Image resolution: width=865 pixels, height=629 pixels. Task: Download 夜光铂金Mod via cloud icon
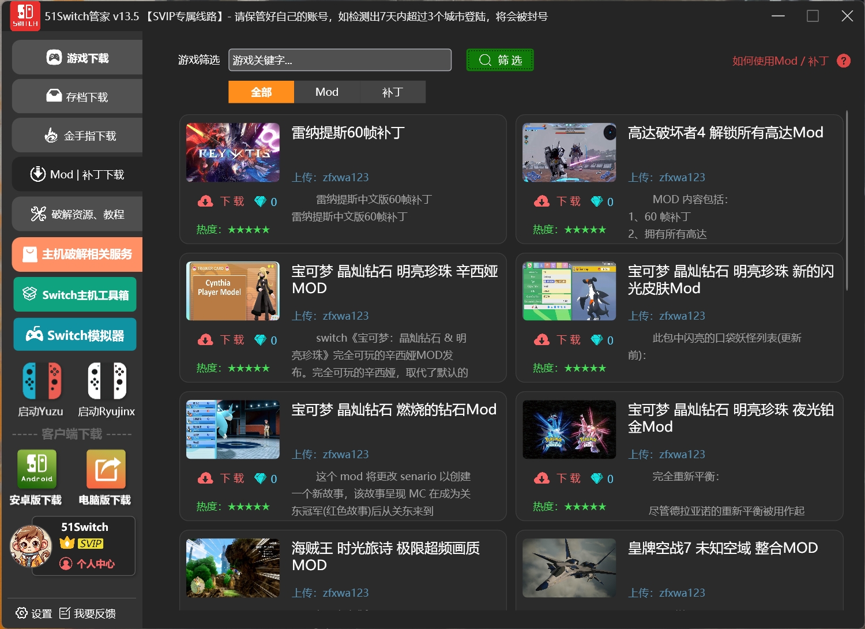coord(541,478)
